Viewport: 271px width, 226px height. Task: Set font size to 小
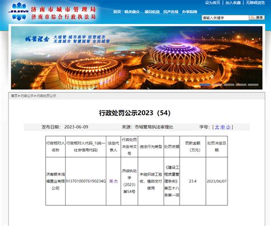228,127
